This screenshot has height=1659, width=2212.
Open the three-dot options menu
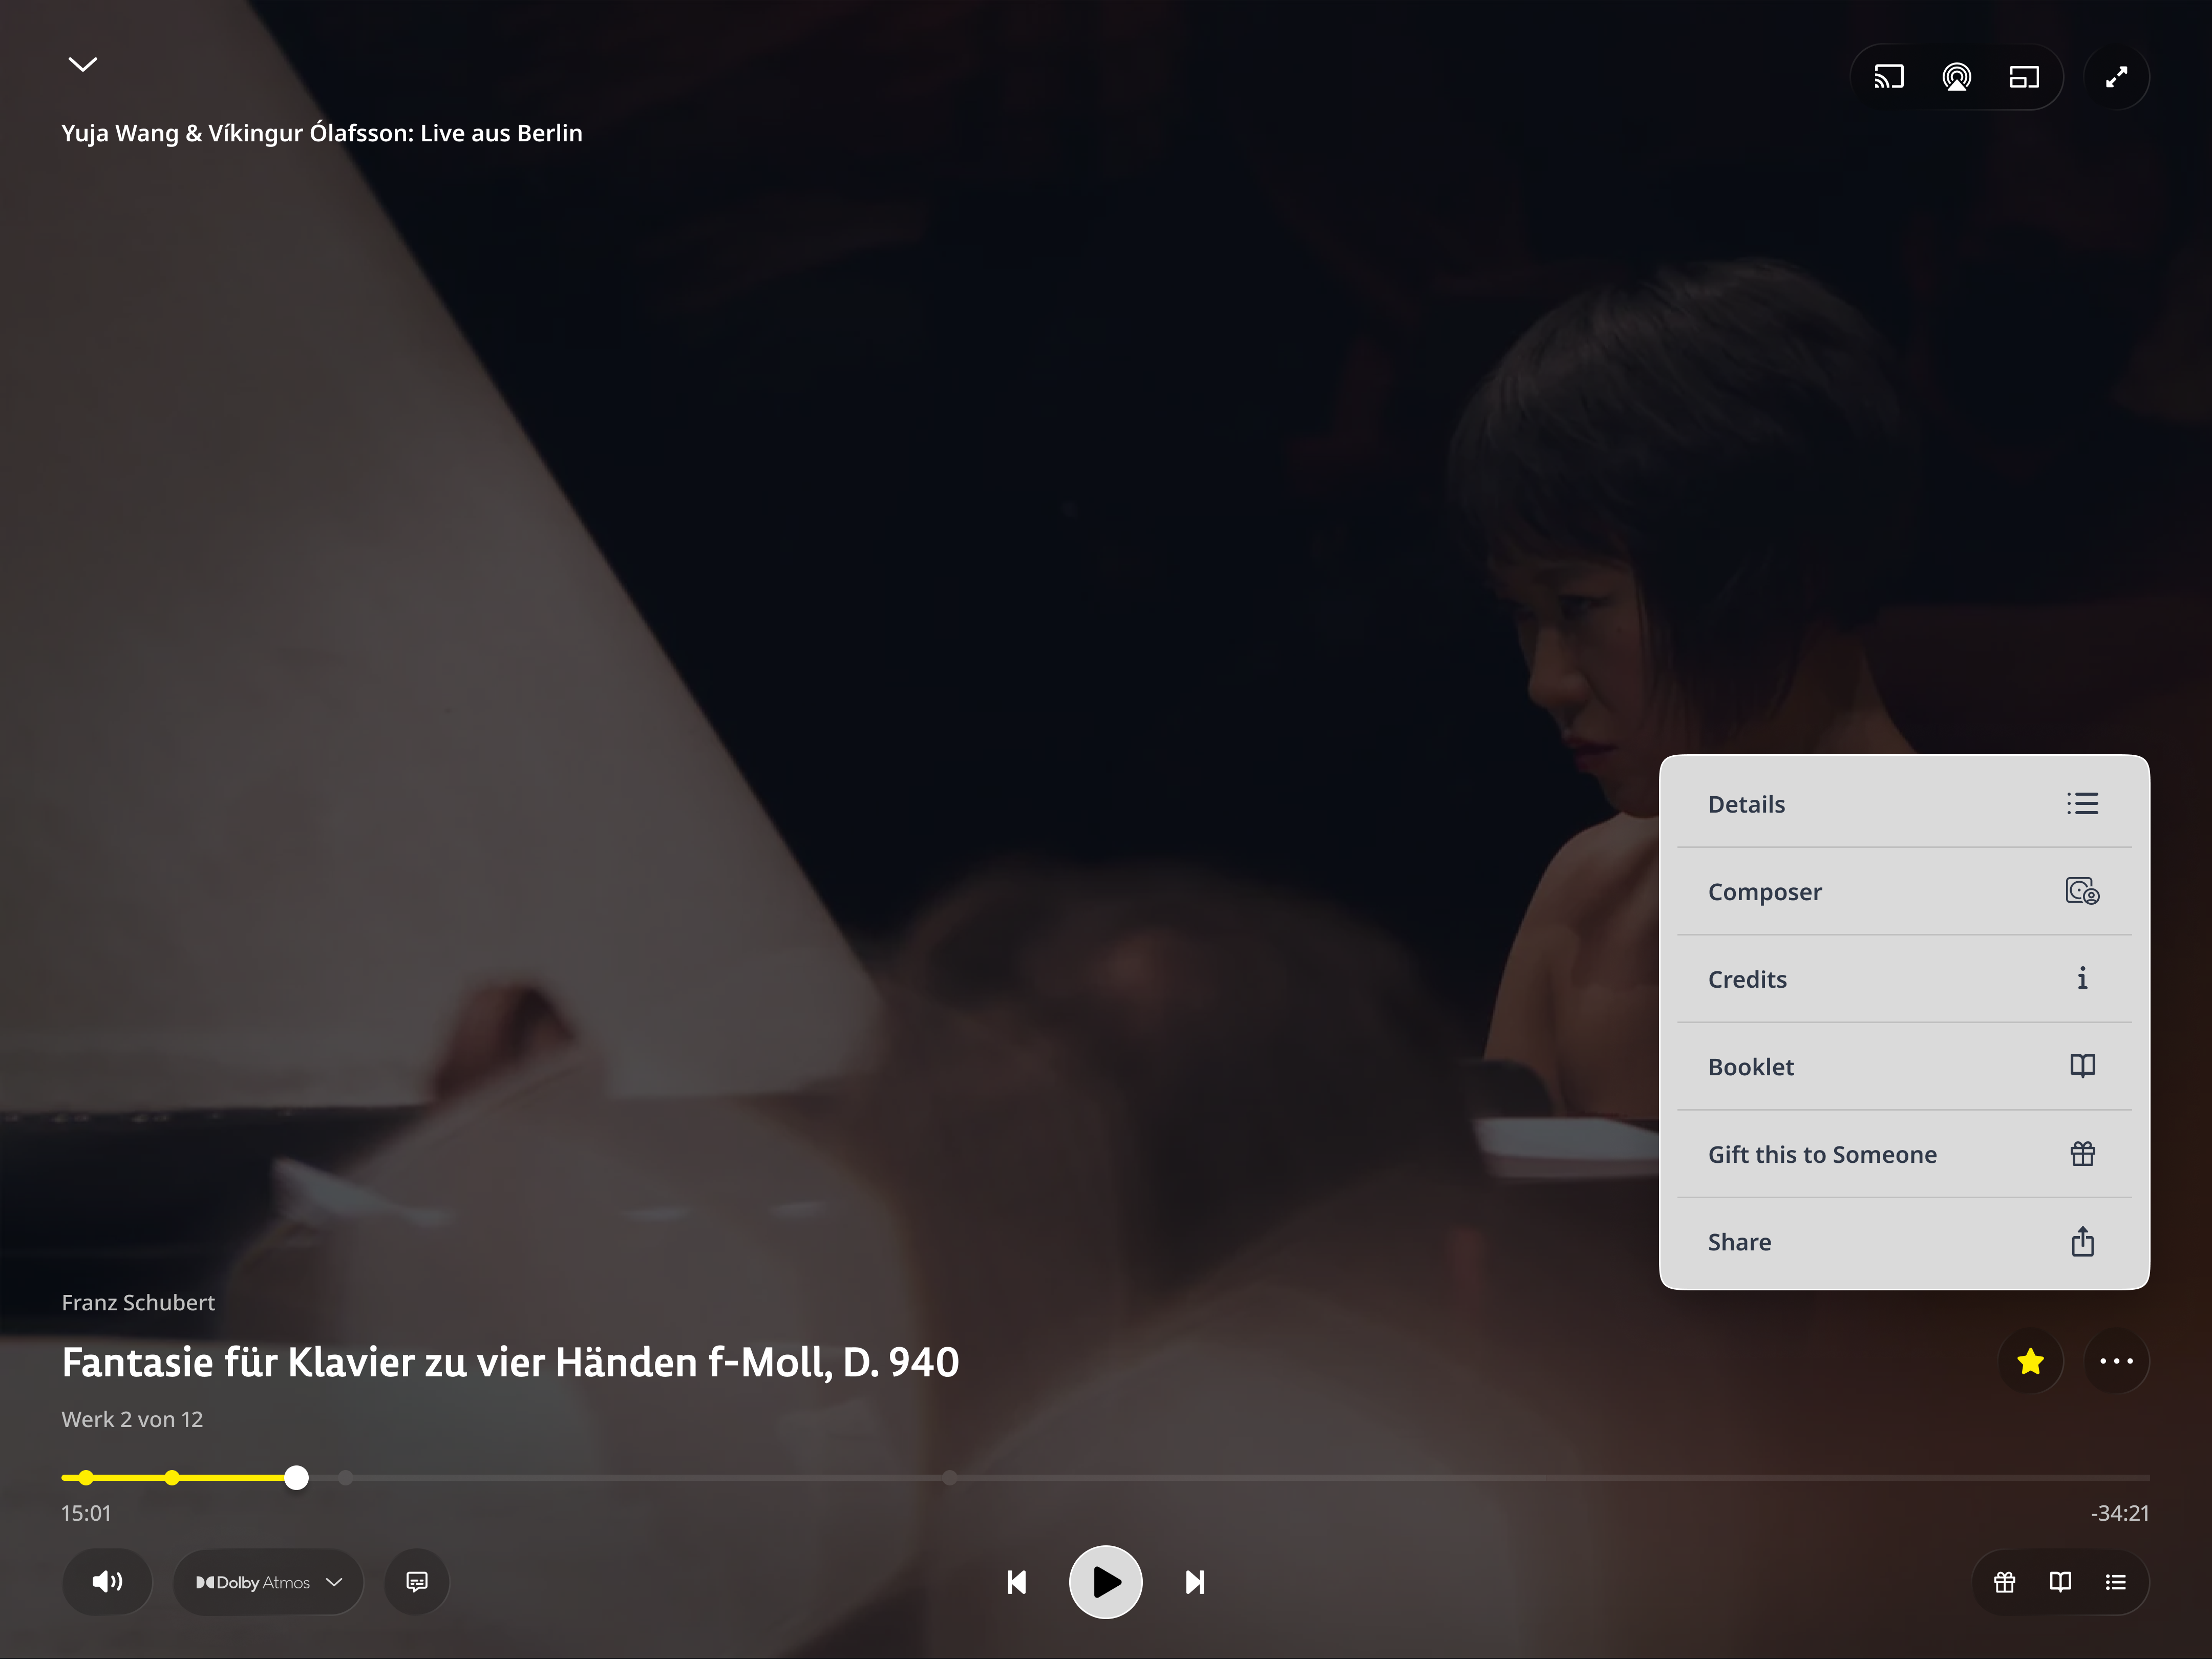coord(2117,1361)
